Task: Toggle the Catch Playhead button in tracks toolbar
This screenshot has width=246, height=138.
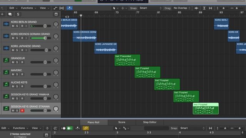Action: point(70,8)
